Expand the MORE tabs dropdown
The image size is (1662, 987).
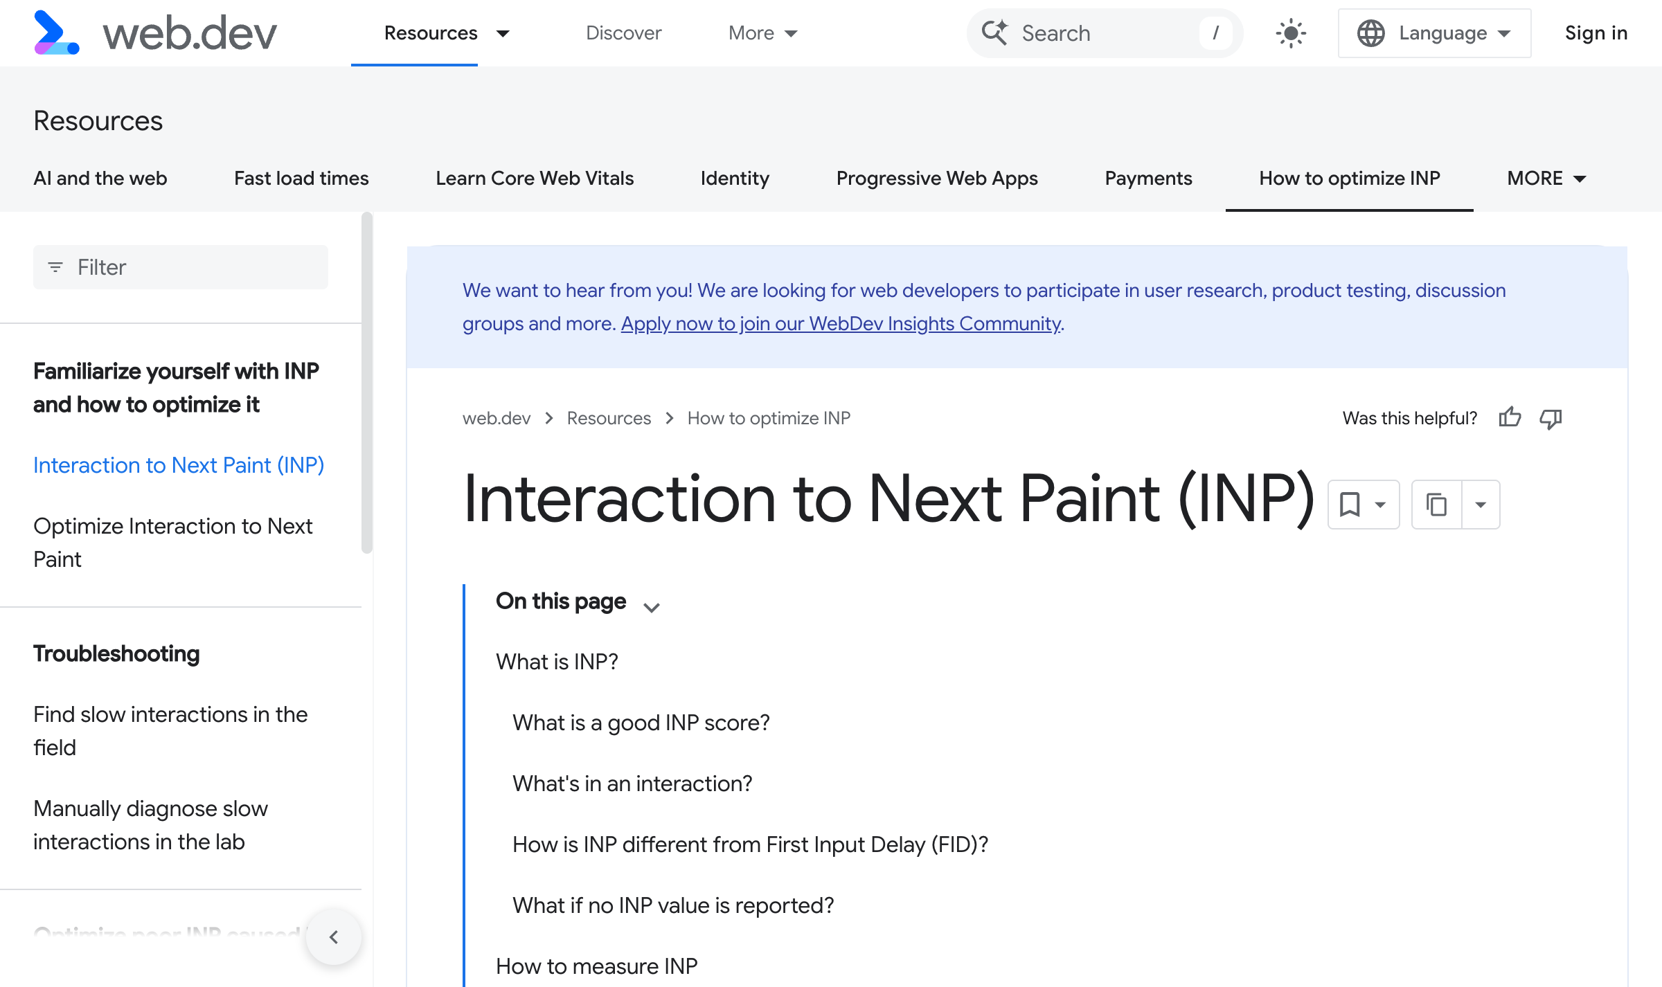(1546, 179)
